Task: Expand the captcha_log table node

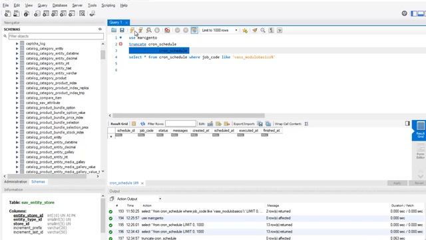Action: point(17,43)
